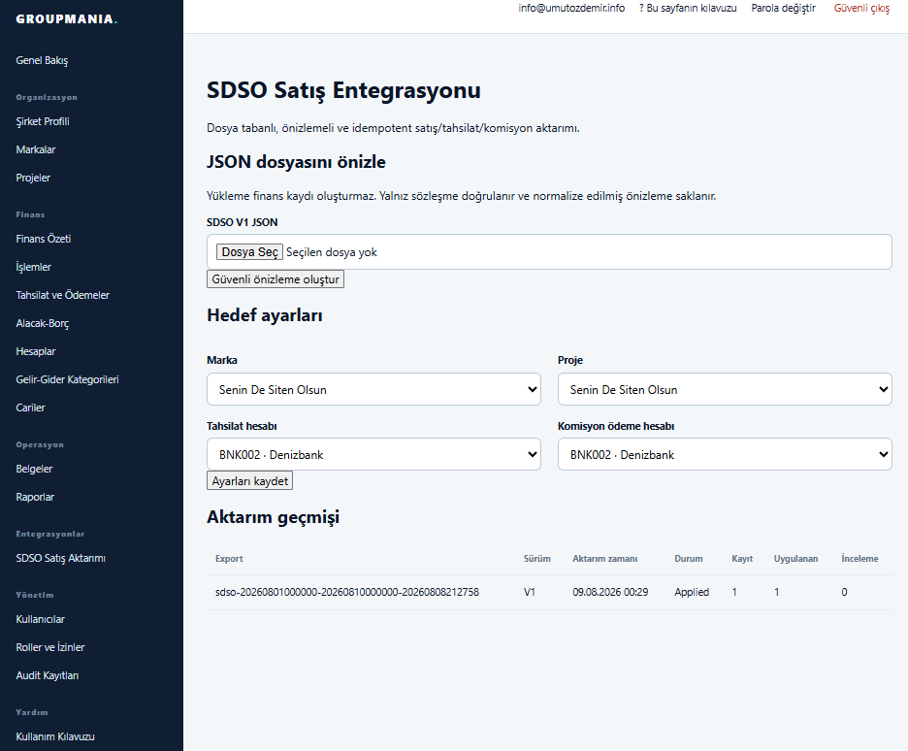Image resolution: width=908 pixels, height=751 pixels.
Task: Click the İnceleme column header
Action: click(x=859, y=559)
